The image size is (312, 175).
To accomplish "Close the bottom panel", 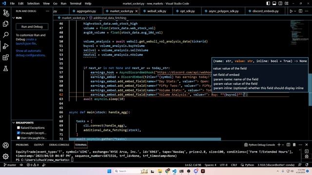I will click(x=307, y=145).
